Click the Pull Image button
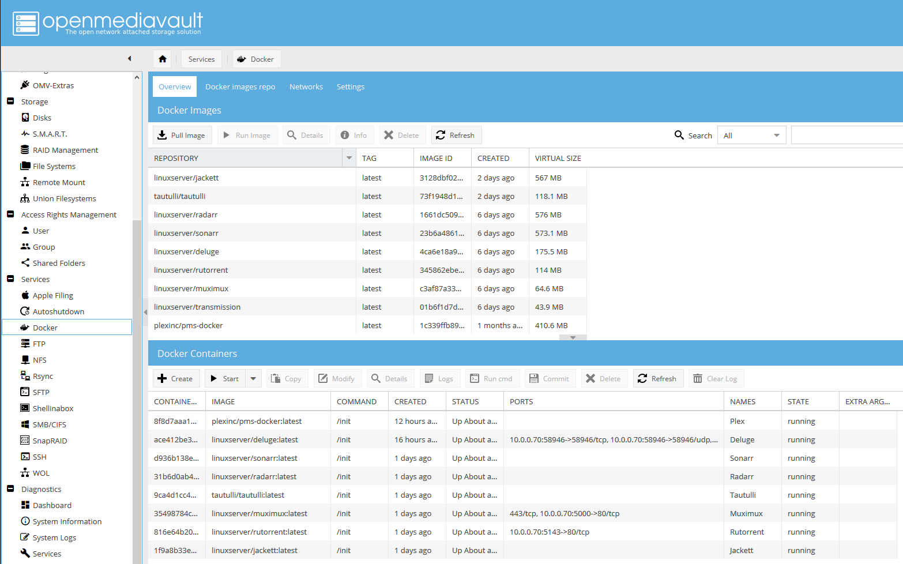The image size is (903, 564). (182, 135)
